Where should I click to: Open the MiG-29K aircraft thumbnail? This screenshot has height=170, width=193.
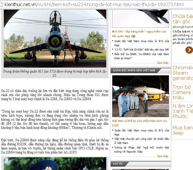[141, 19]
